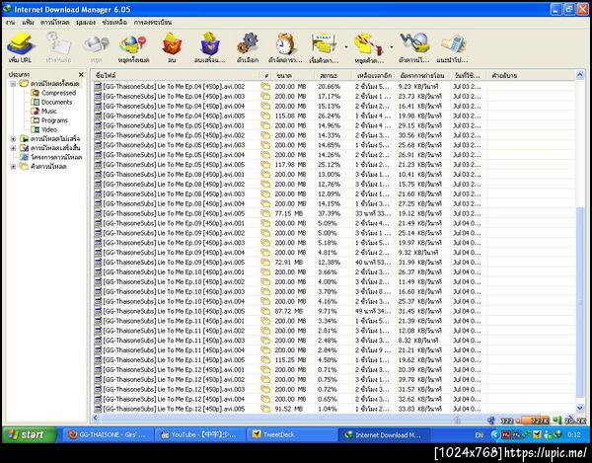Sort by the Status column header
592x463 pixels.
[333, 76]
